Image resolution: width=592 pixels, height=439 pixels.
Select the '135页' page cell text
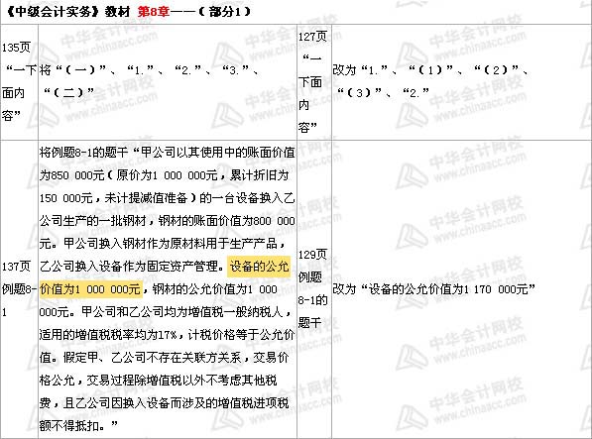16,48
